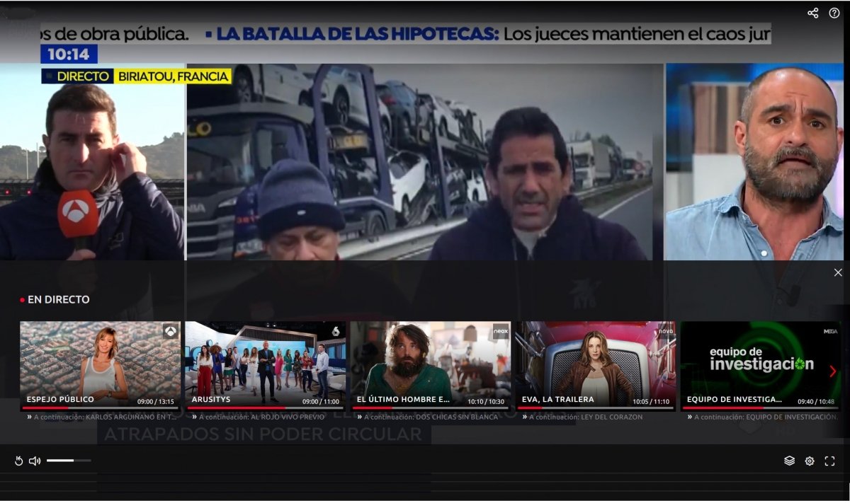Image resolution: width=850 pixels, height=503 pixels.
Task: Click the 'ESPEJO PÚBLICO' title text
Action: point(60,400)
